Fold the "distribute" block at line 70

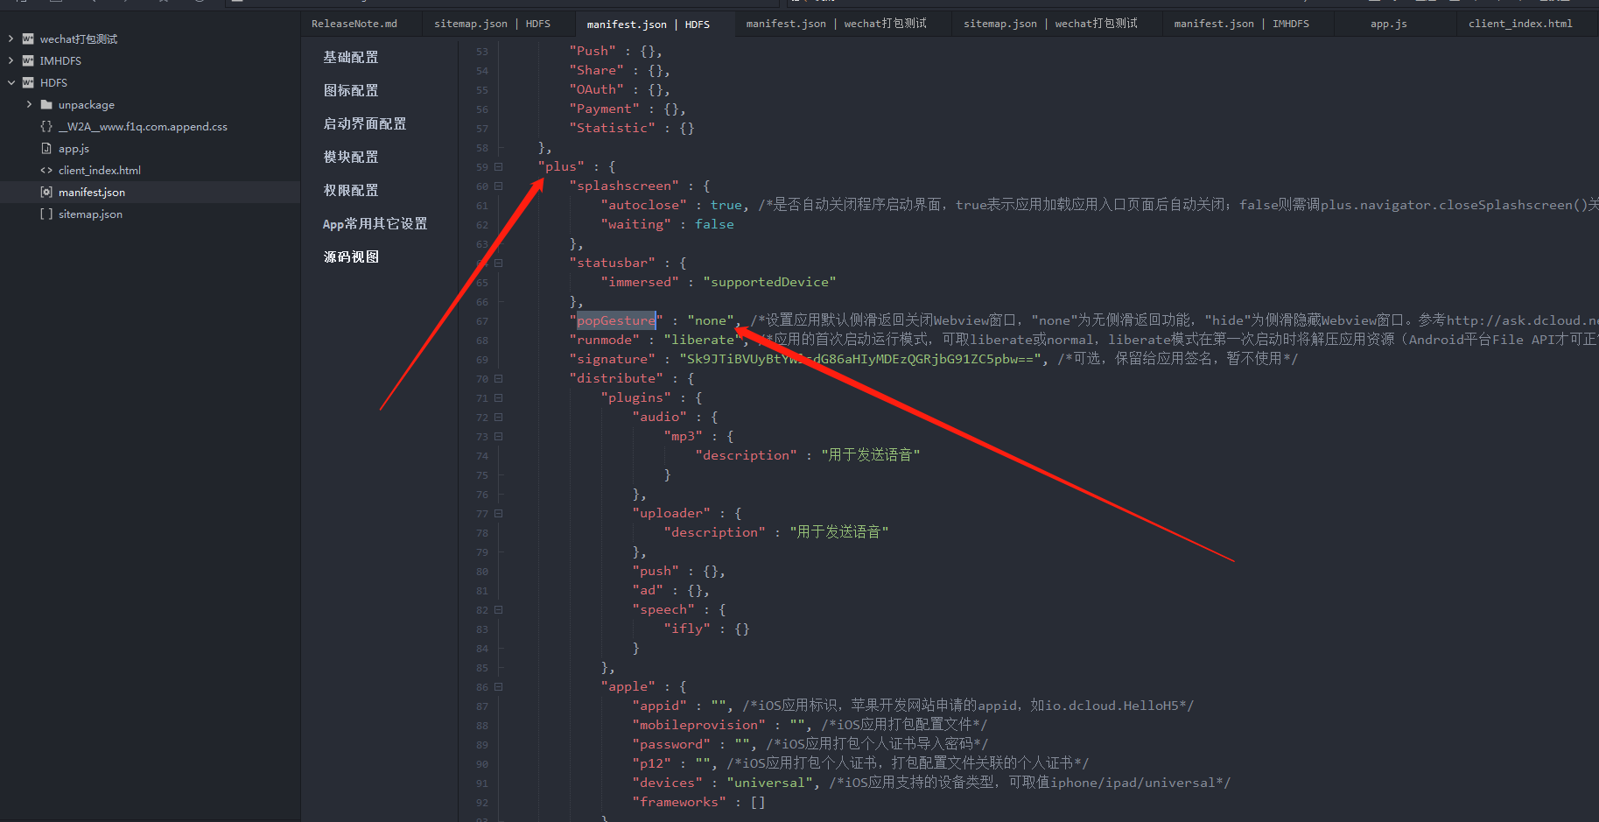coord(499,379)
